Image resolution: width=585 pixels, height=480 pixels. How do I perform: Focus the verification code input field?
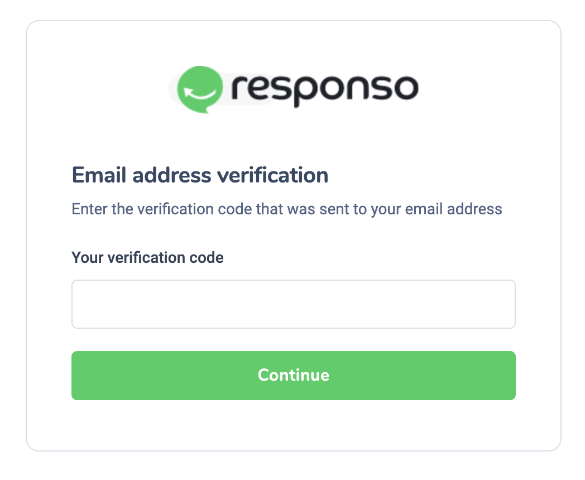click(293, 304)
